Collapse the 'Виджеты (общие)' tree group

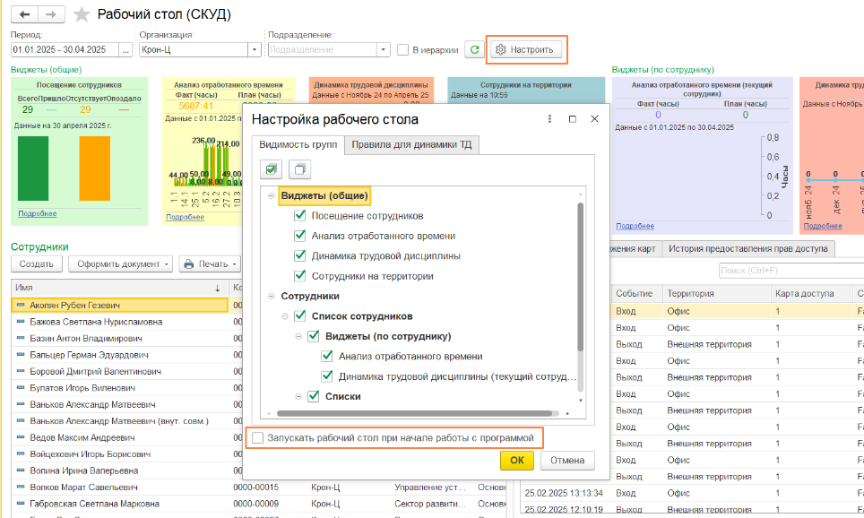pyautogui.click(x=271, y=196)
